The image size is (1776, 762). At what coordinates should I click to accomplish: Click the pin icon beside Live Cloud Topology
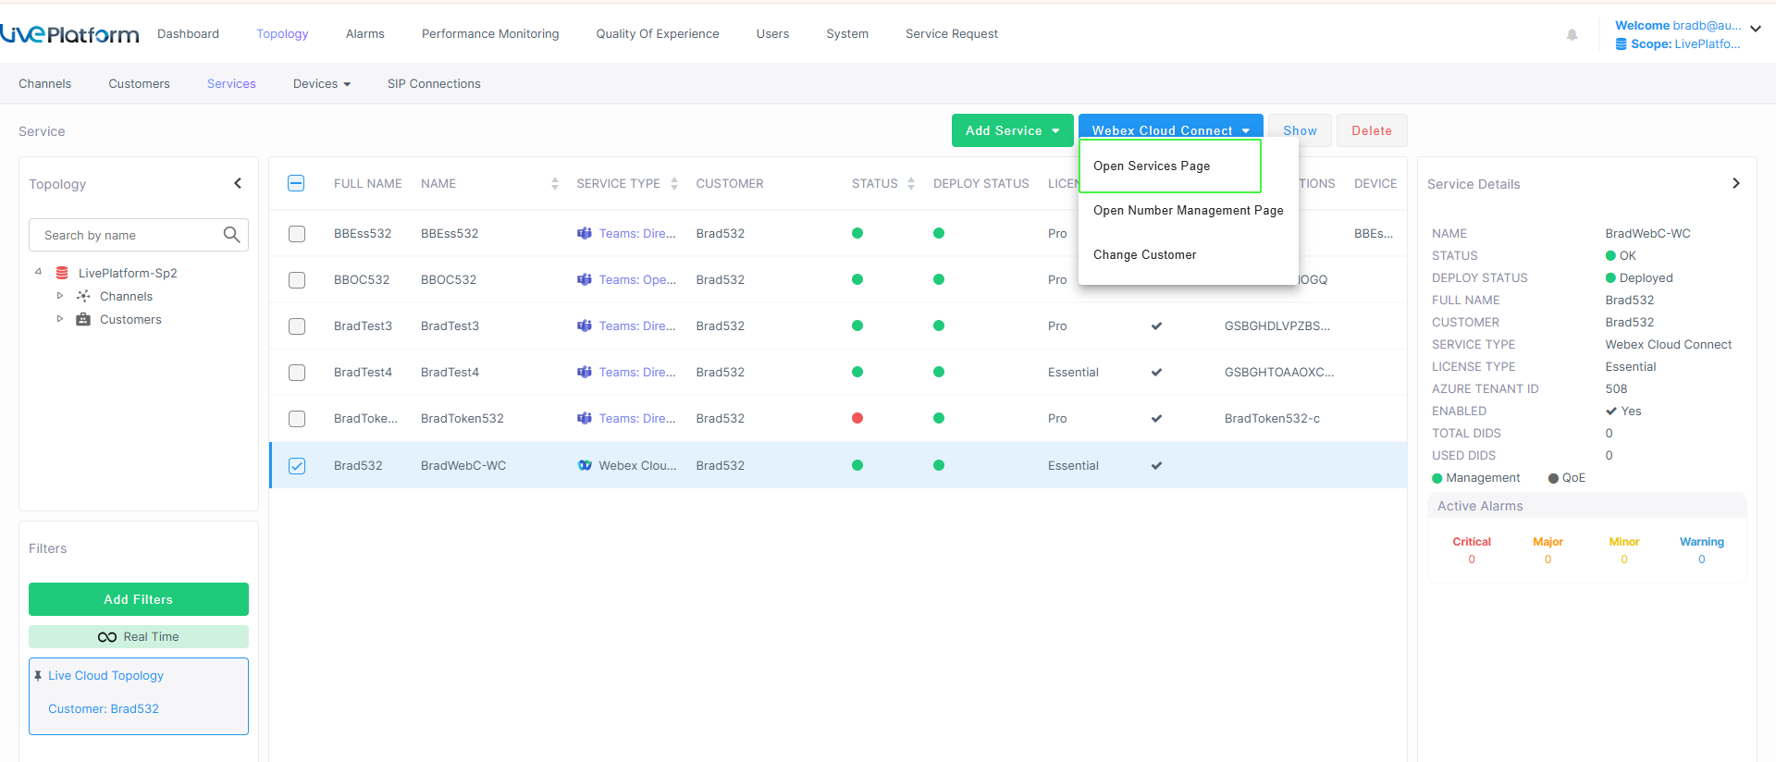(38, 676)
